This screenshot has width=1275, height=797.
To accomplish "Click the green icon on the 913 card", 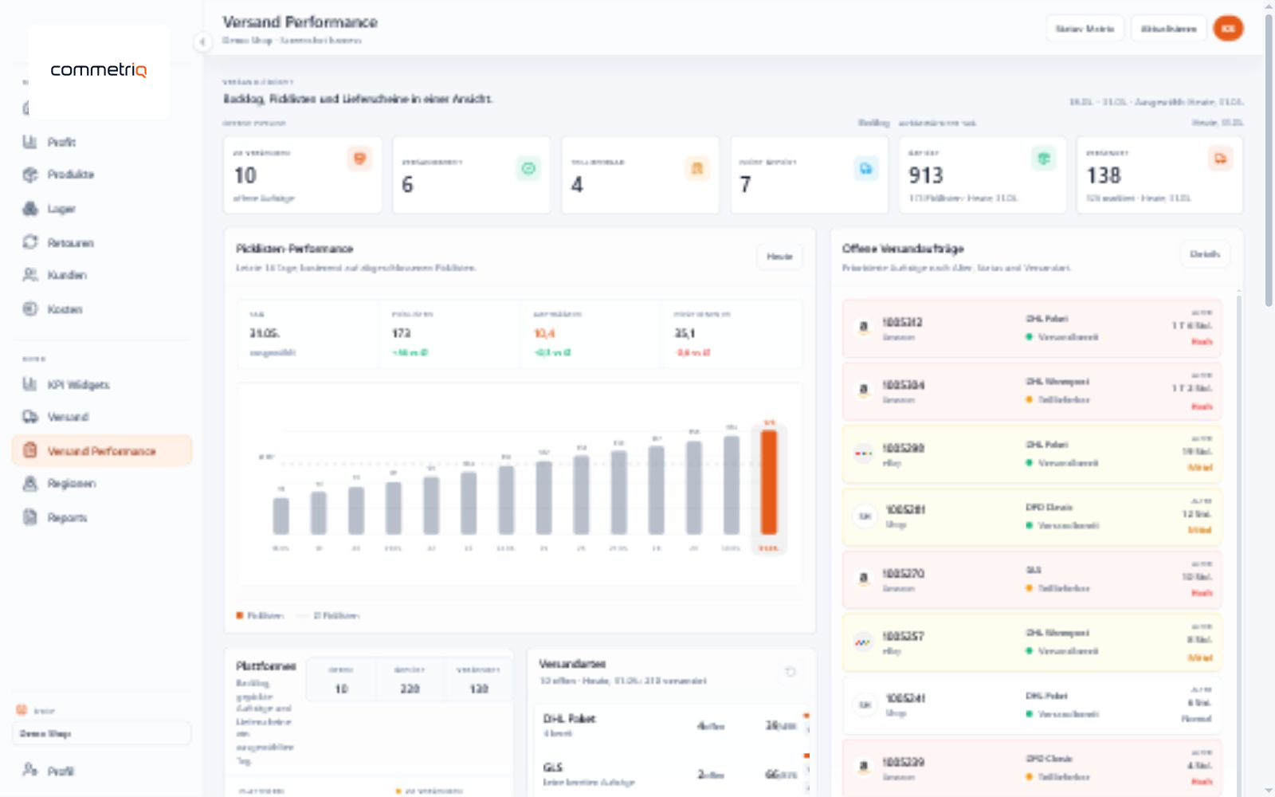I will click(1044, 159).
